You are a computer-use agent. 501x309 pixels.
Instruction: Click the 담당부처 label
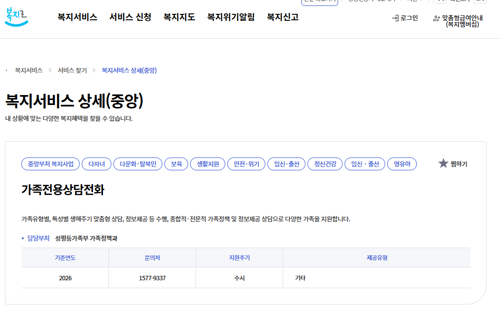click(38, 238)
